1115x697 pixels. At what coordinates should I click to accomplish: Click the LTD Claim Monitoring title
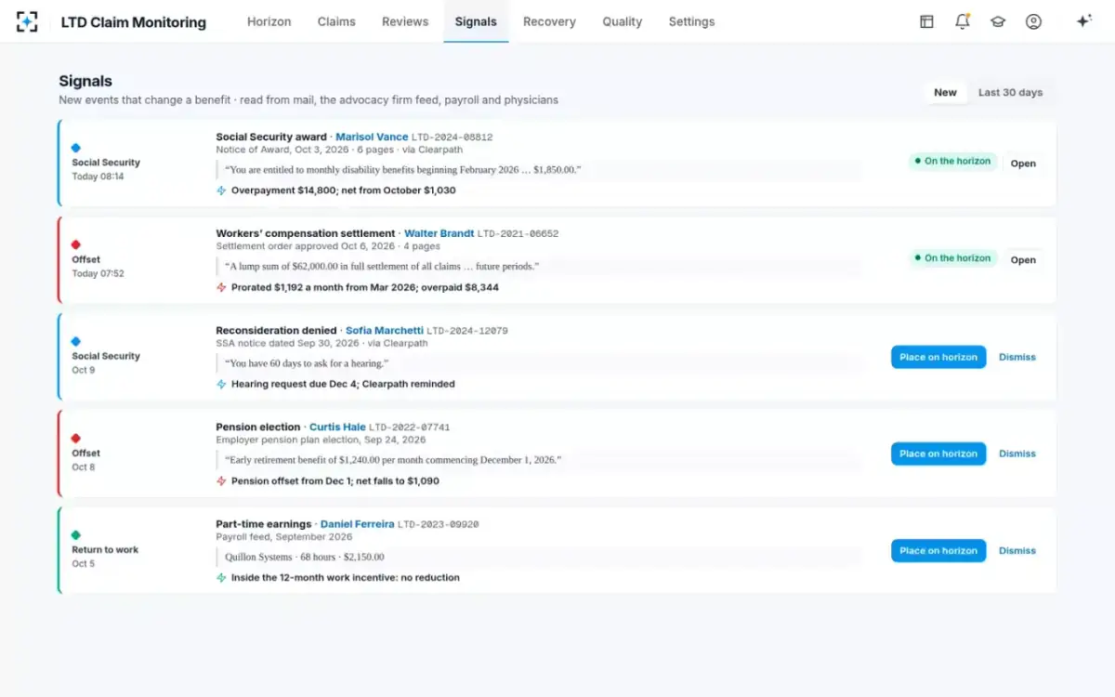(134, 22)
